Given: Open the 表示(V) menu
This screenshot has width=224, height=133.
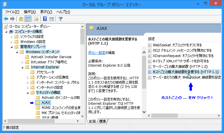Looking at the screenshot, I should (x=46, y=12).
